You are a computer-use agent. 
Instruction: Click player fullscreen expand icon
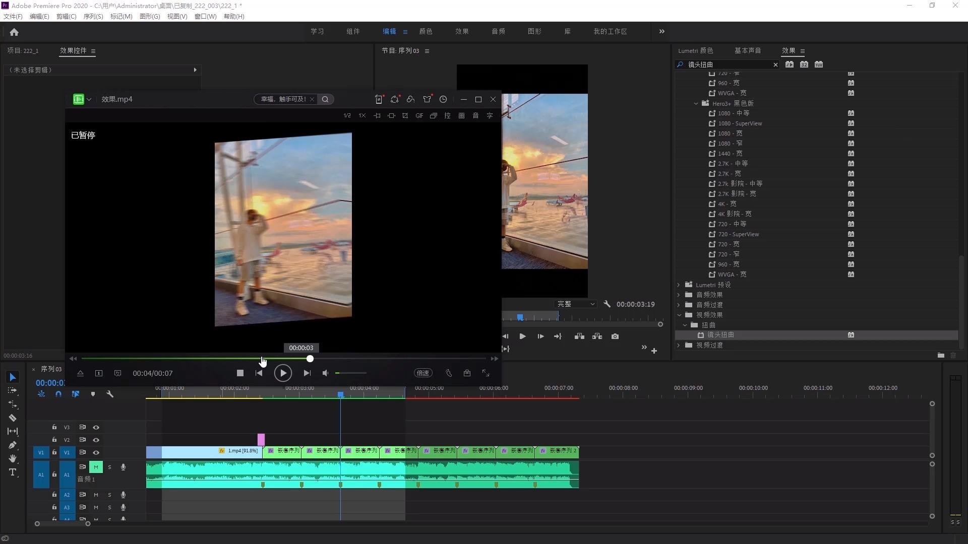pyautogui.click(x=486, y=373)
